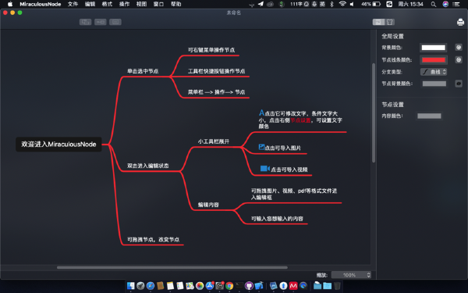Viewport: 468px width, 293px height.
Task: Open the Trash in the Dock
Action: click(x=337, y=286)
